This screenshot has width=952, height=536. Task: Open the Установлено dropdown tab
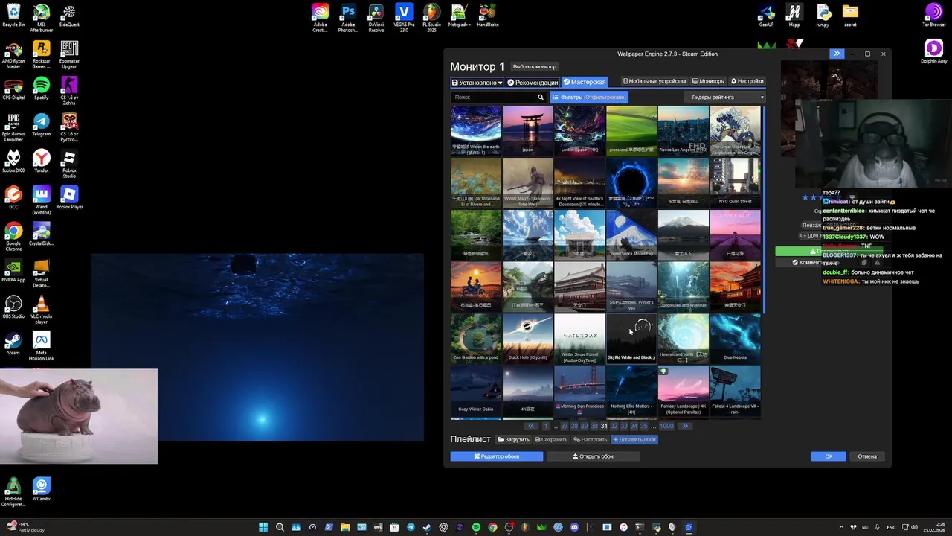pyautogui.click(x=477, y=82)
